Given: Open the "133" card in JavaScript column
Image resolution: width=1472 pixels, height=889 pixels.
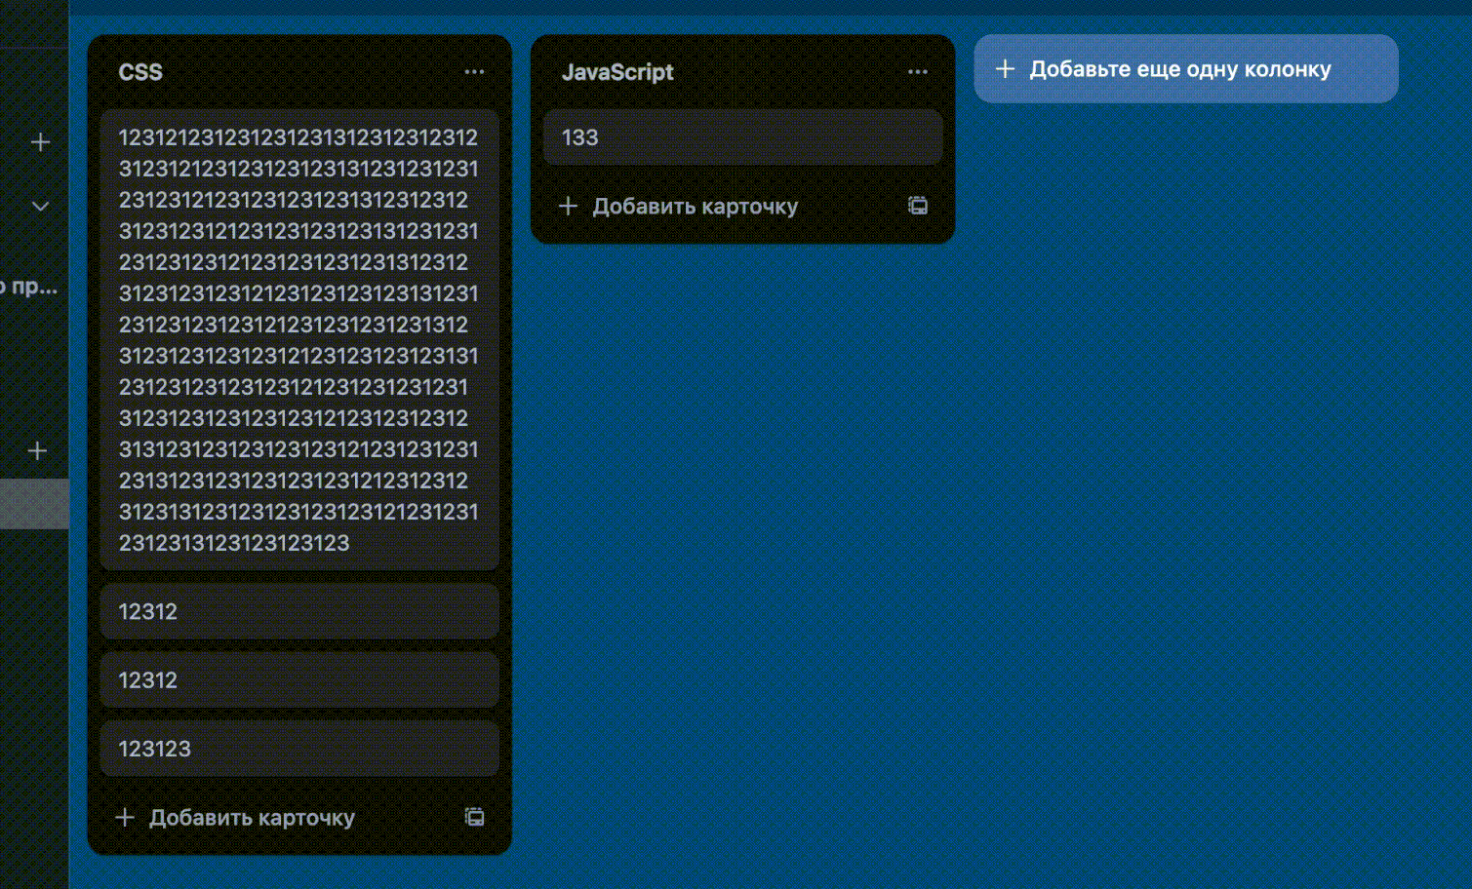Looking at the screenshot, I should click(741, 137).
